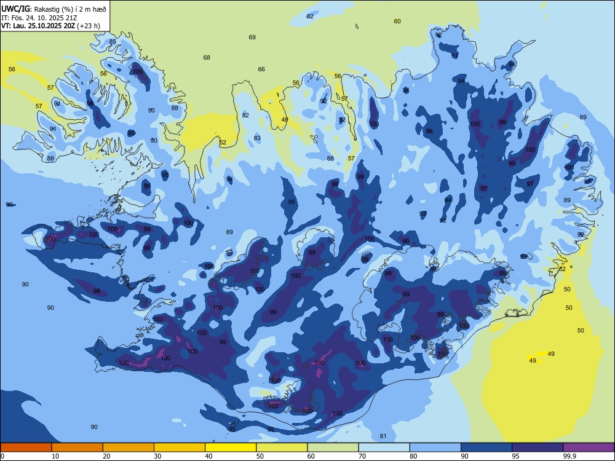
Task: Click the 30–40 legend color segment
Action: click(180, 447)
